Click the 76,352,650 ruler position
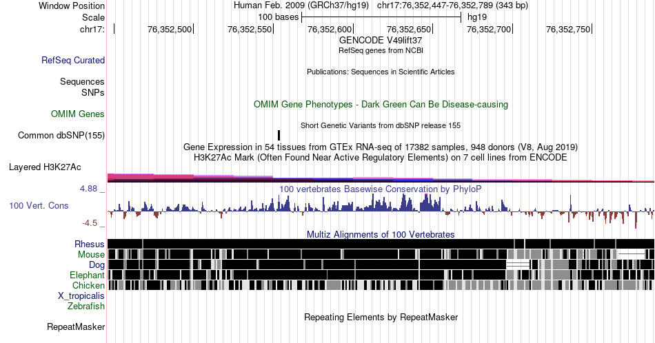 [x=409, y=29]
